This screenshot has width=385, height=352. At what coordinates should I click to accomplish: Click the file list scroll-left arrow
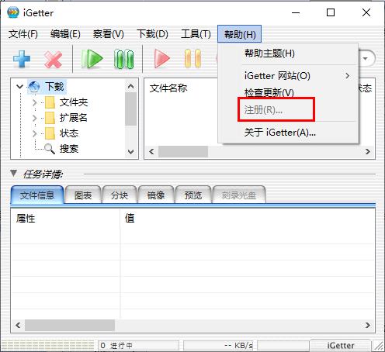pyautogui.click(x=151, y=152)
